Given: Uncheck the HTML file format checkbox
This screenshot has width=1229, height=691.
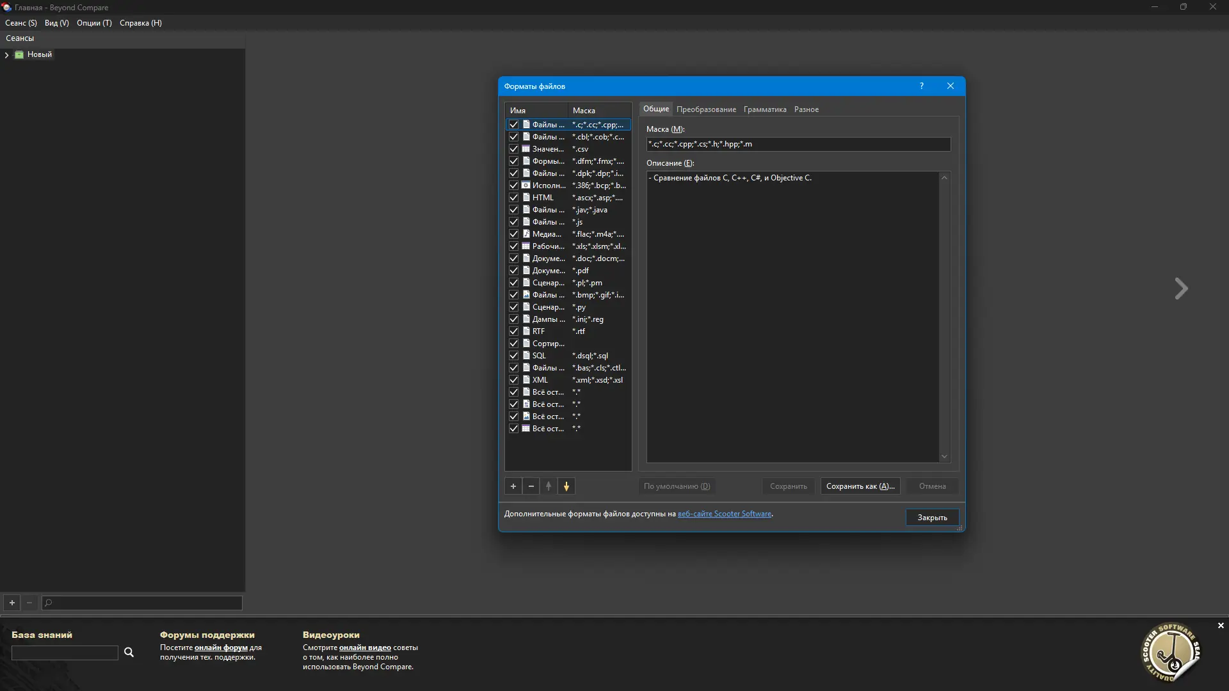Looking at the screenshot, I should (513, 198).
